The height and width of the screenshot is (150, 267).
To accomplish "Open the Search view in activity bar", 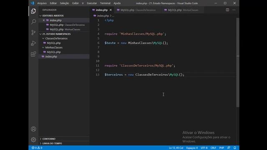I will 33,22.
